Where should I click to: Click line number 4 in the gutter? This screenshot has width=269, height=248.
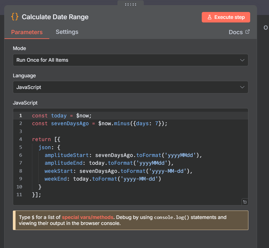click(x=21, y=139)
